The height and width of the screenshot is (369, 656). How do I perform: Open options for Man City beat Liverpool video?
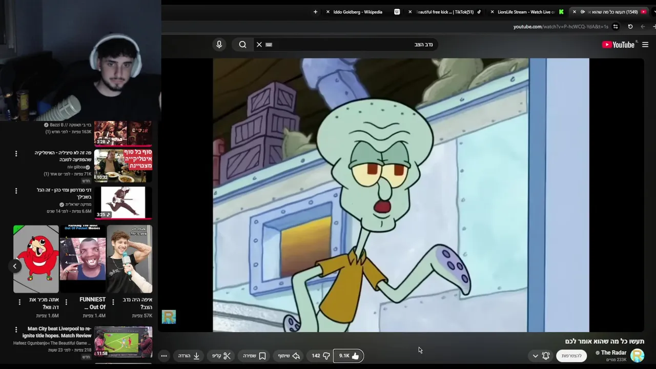pos(16,330)
